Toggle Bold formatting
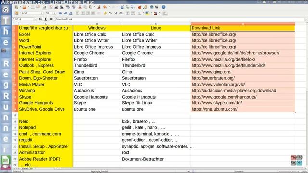The image size is (308, 173). (60, 13)
